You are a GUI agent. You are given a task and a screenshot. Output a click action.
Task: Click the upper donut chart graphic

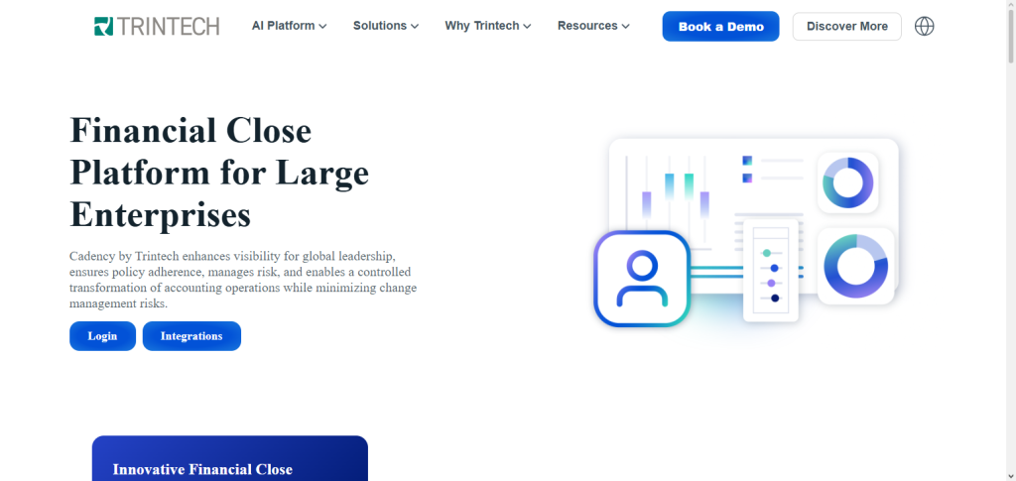(x=847, y=182)
